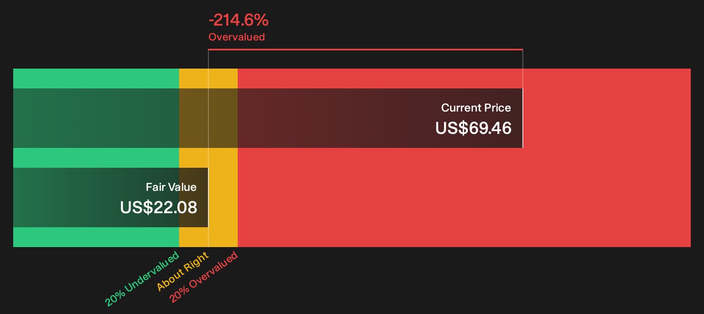This screenshot has width=704, height=314.
Task: Click the dark green portion of Fair Value bar
Action: click(x=96, y=198)
